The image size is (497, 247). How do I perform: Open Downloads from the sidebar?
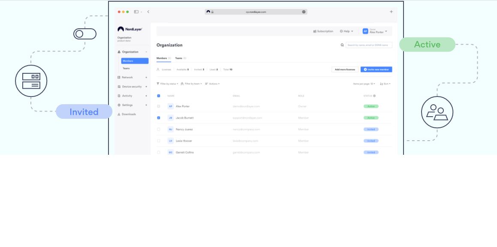pos(129,114)
